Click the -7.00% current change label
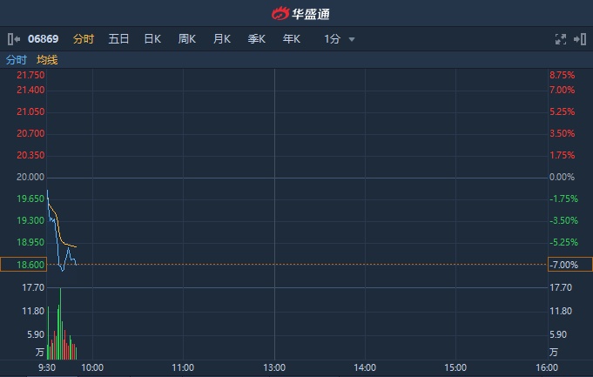The height and width of the screenshot is (377, 593). click(x=570, y=265)
